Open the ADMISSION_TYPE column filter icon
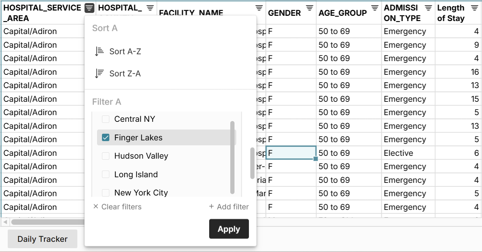 tap(428, 8)
